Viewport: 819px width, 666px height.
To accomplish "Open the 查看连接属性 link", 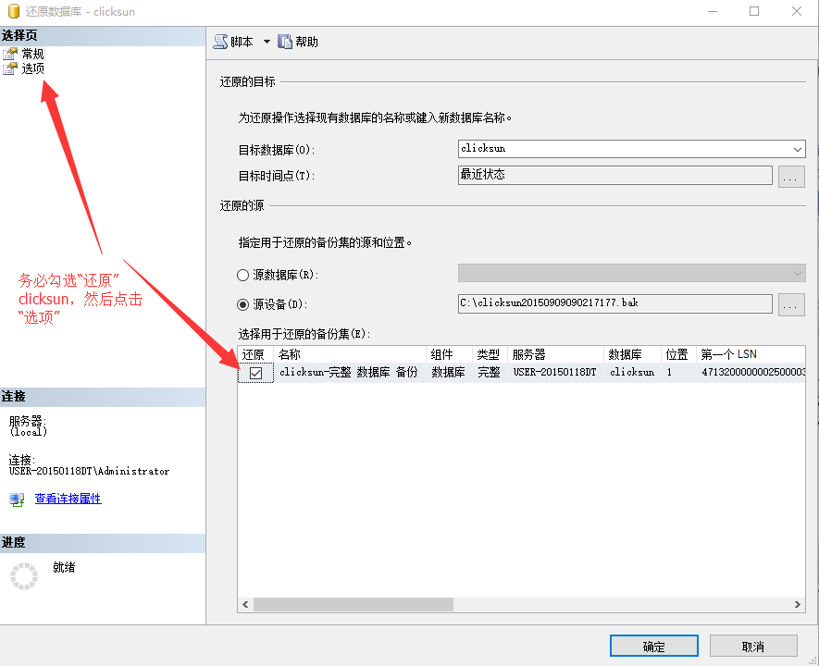I will [68, 499].
